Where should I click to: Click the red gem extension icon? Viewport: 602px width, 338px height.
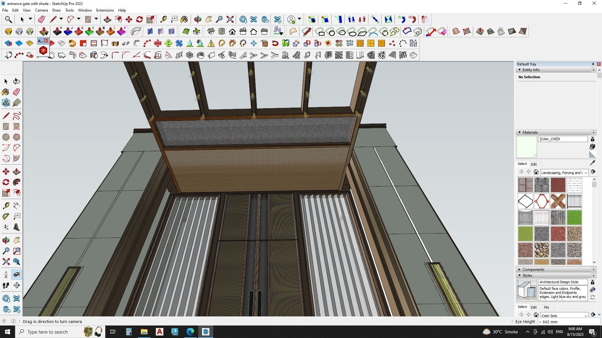[x=43, y=50]
